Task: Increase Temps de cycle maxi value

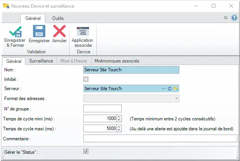Action: coord(119,127)
